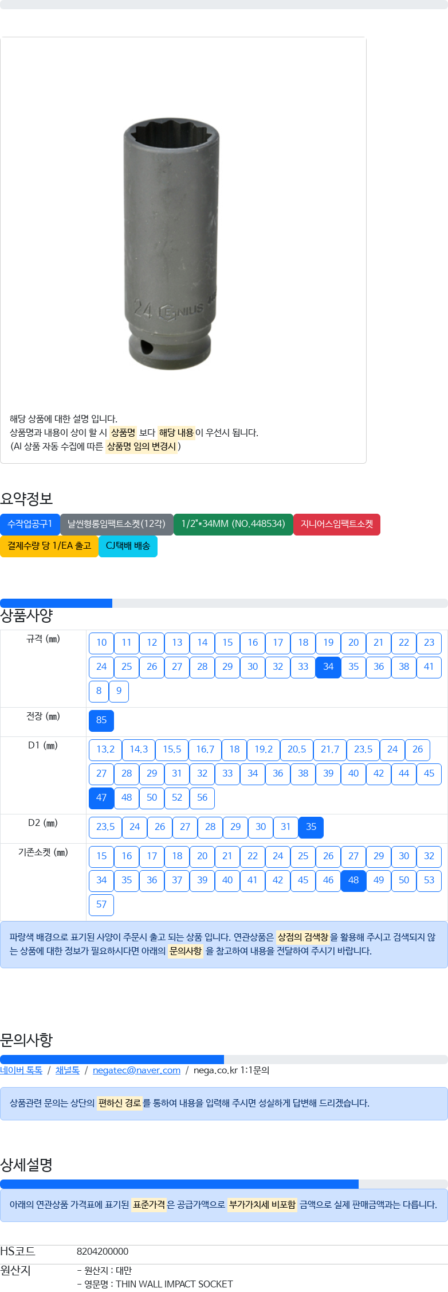Click the cyan CJ택배 배송 tag
The image size is (448, 1292).
tap(128, 546)
